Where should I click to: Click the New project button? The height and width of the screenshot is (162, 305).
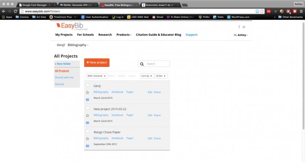[97, 62]
